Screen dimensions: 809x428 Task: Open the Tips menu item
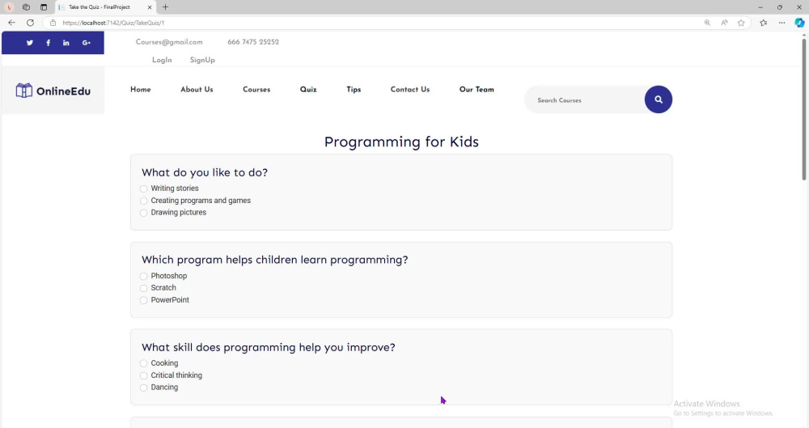pyautogui.click(x=354, y=89)
